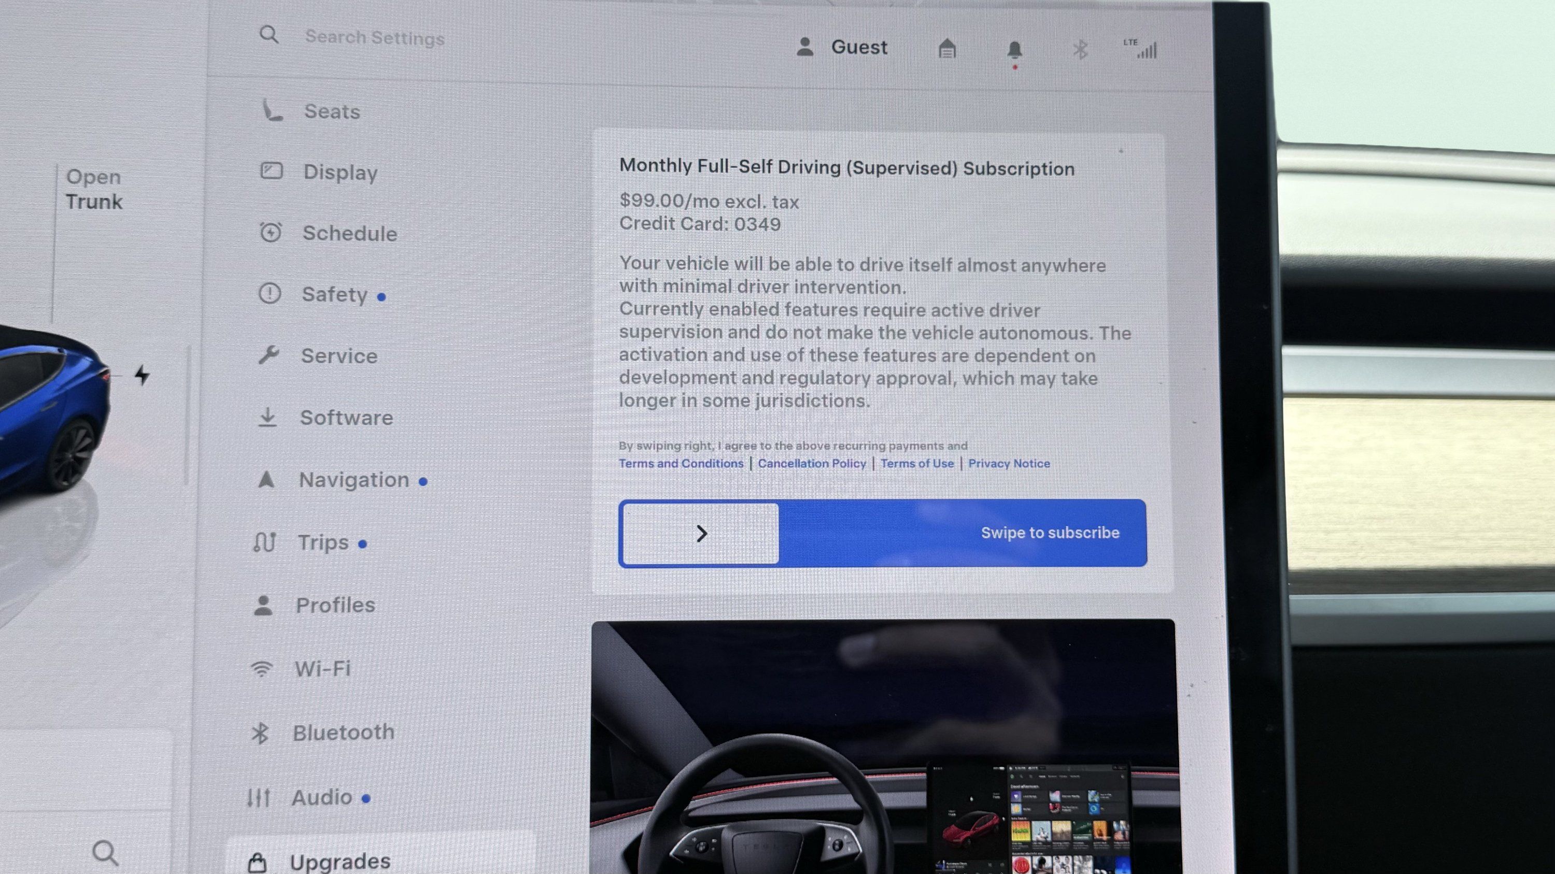Click the Wi-Fi signal icon in sidebar
This screenshot has height=874, width=1555.
tap(261, 668)
